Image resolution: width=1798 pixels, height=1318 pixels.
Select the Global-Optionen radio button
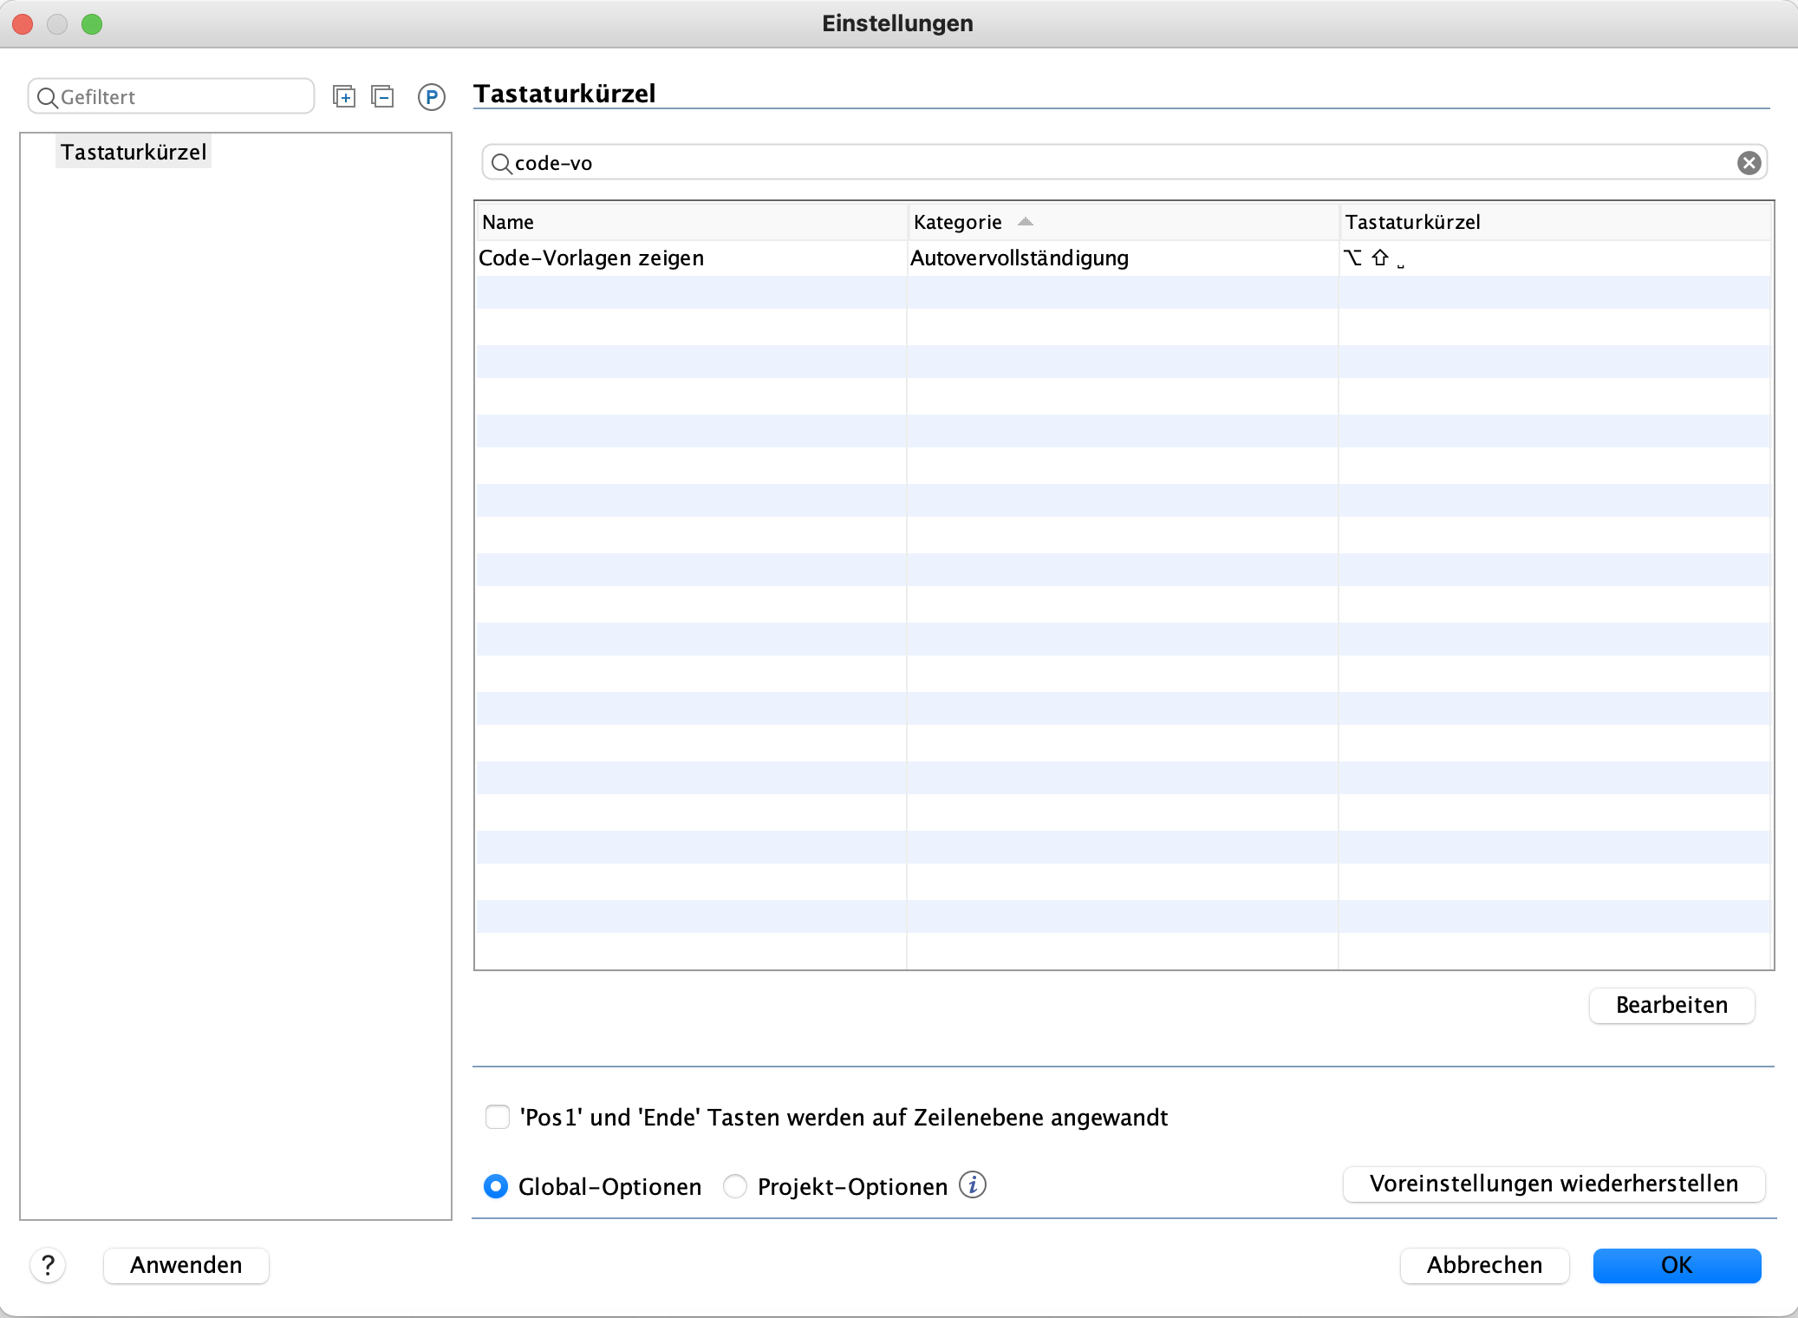(x=496, y=1186)
